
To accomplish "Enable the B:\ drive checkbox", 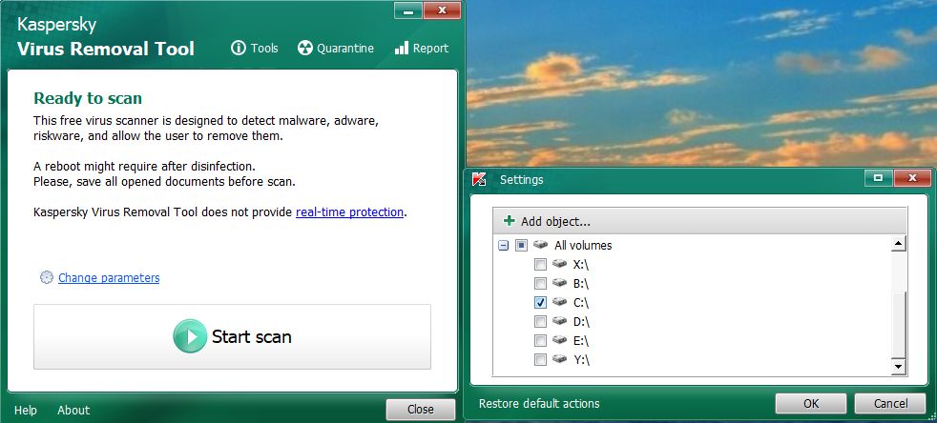I will click(x=540, y=283).
